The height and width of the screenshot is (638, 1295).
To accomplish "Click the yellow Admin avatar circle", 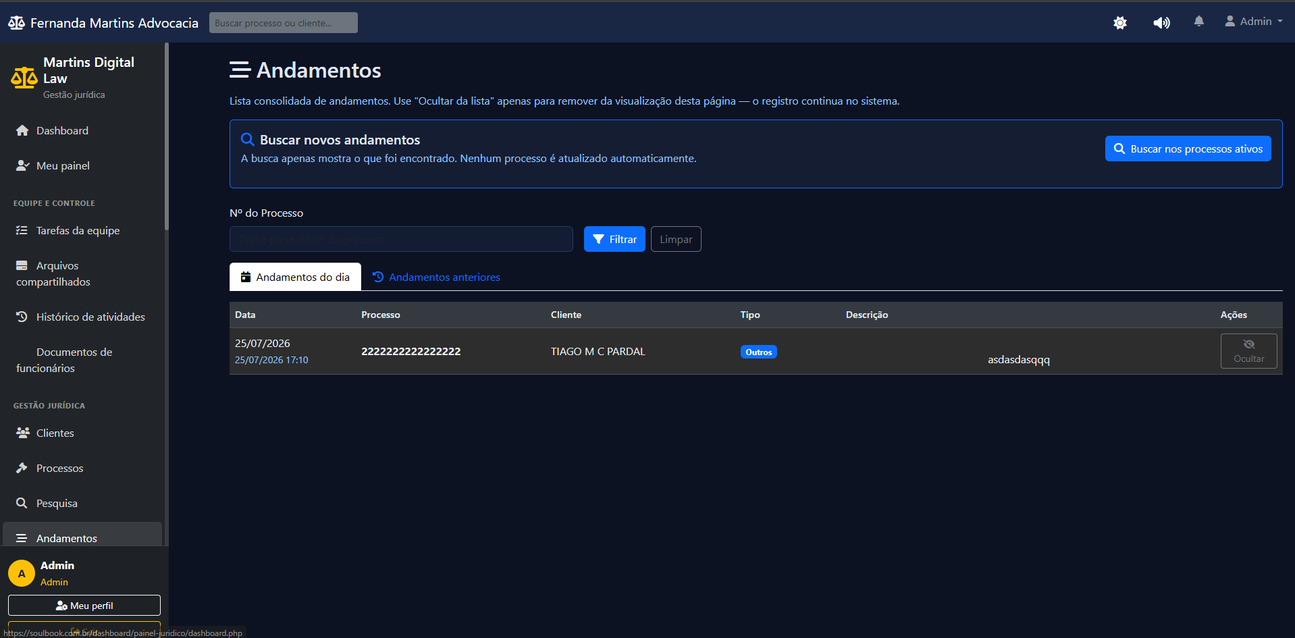I will [22, 573].
